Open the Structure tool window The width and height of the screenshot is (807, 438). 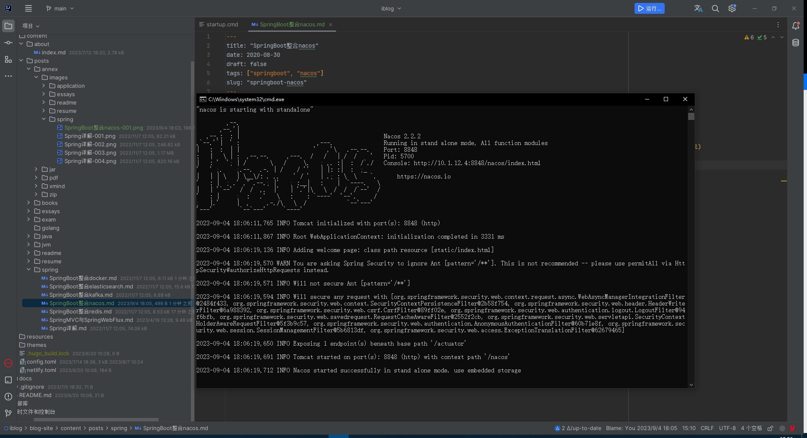click(x=8, y=59)
